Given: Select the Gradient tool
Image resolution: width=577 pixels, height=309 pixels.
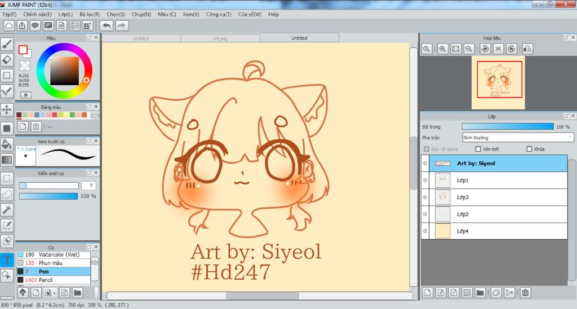Looking at the screenshot, I should 7,160.
